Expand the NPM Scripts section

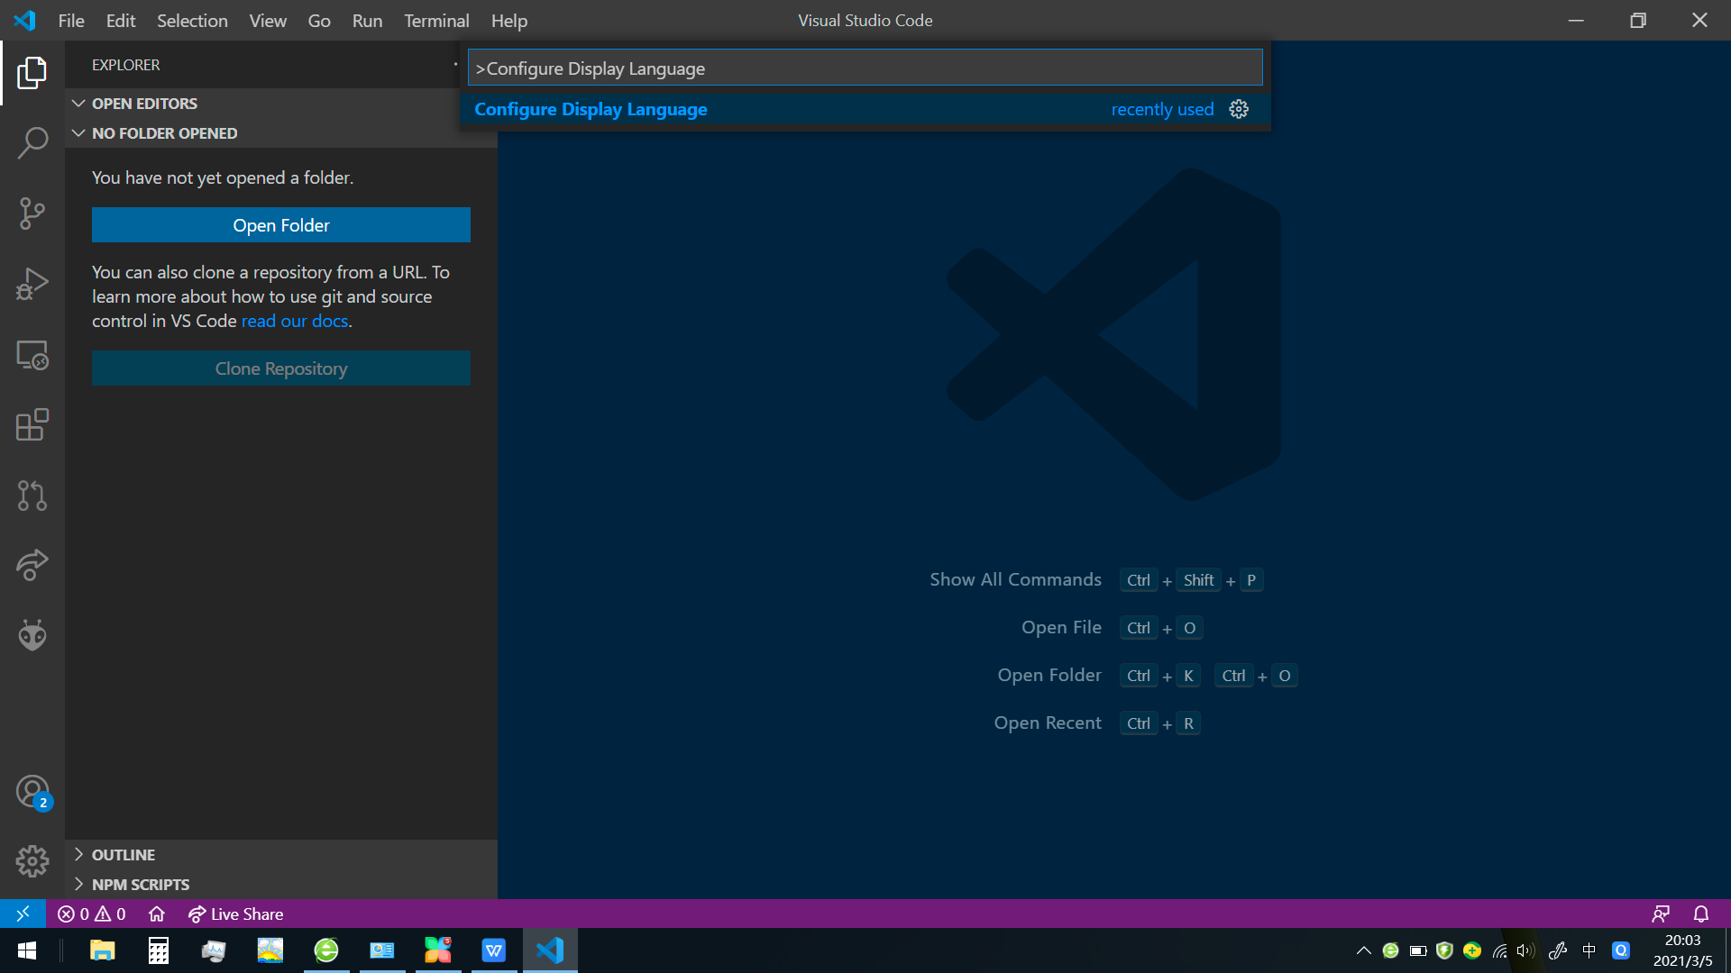(x=281, y=885)
